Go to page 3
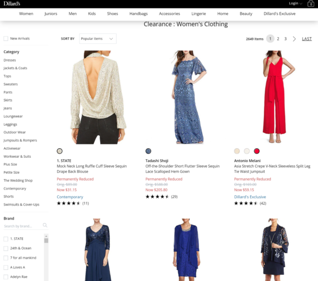Image resolution: width=318 pixels, height=281 pixels. click(x=285, y=39)
